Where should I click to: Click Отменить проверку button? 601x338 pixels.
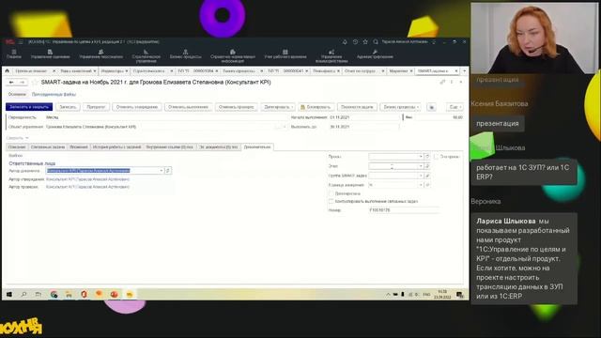(237, 107)
